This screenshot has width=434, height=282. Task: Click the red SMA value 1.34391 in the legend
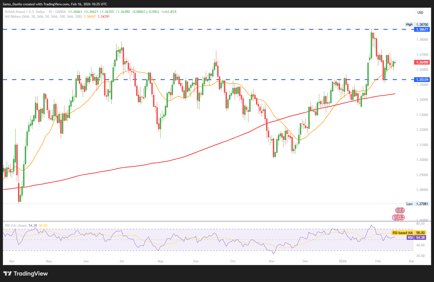point(104,17)
